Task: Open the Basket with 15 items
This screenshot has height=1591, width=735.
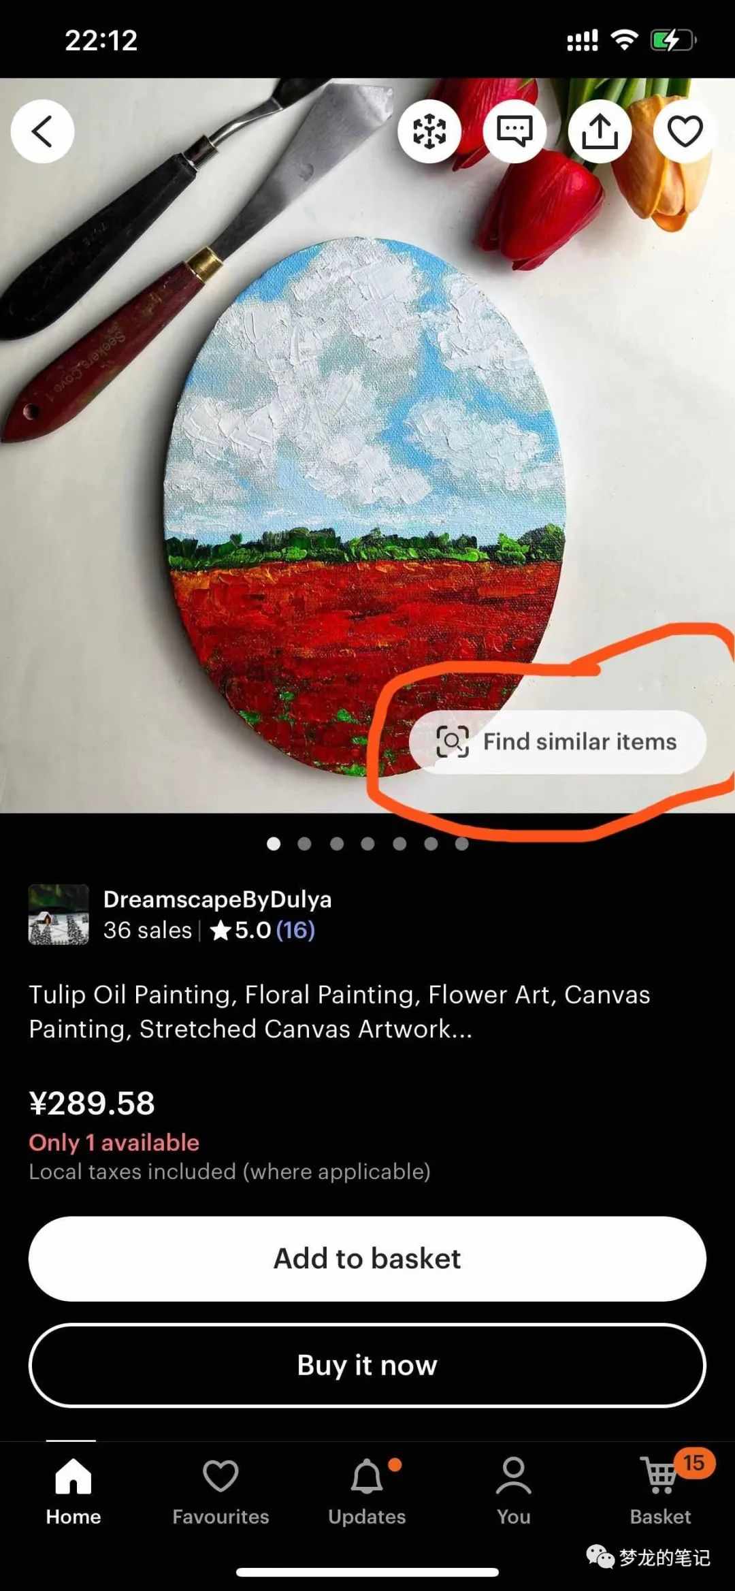Action: point(661,1492)
